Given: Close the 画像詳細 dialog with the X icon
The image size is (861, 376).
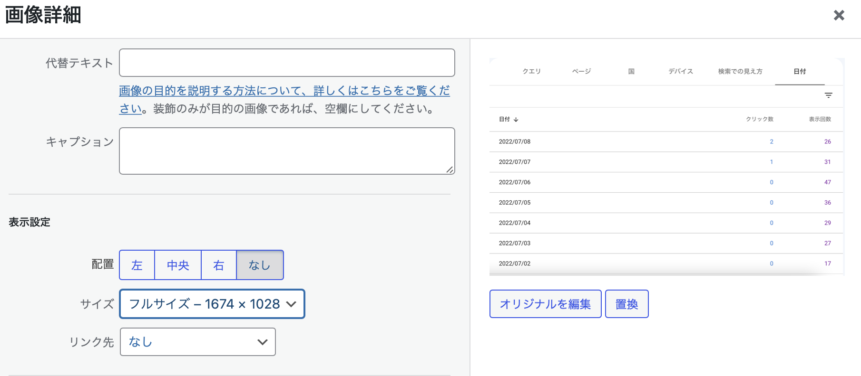Looking at the screenshot, I should (839, 15).
